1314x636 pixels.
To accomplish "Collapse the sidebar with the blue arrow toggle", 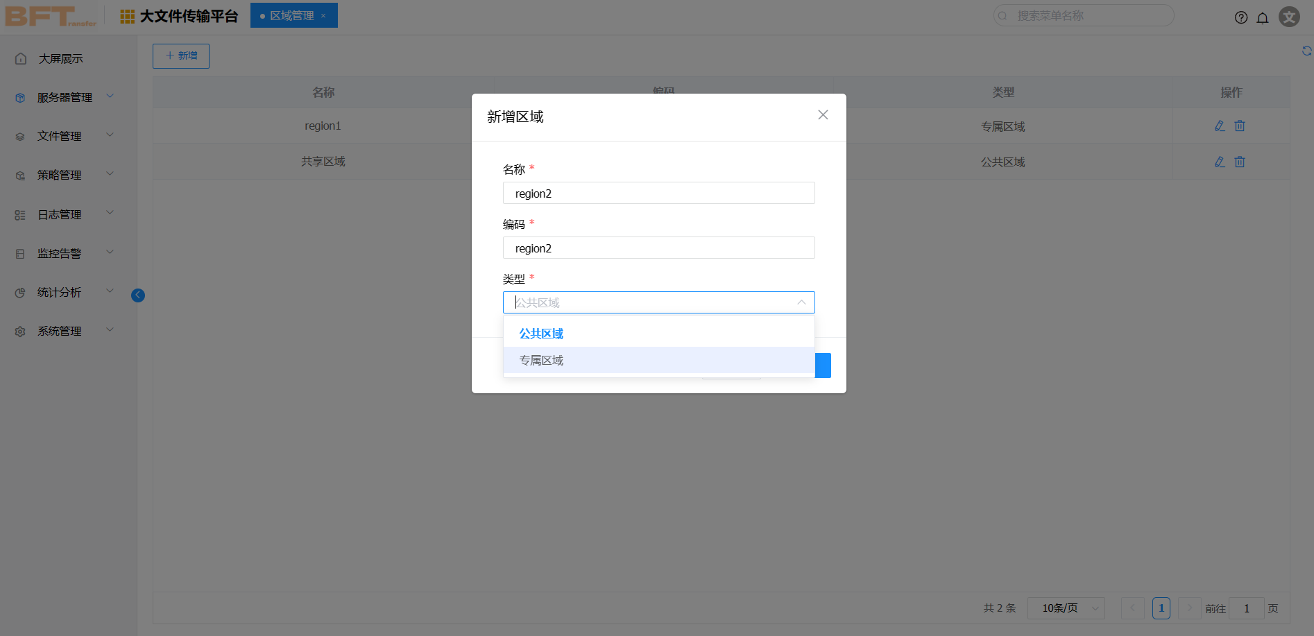I will coord(137,295).
